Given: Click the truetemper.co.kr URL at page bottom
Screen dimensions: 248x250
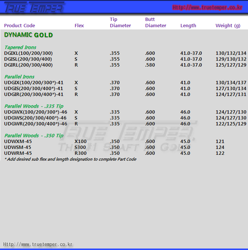Looking at the screenshot, I should (x=38, y=244).
